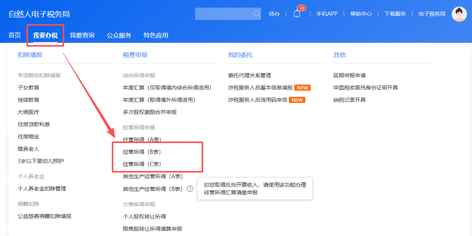
Task: Click 纳税记录开具 link
Action: 349,100
